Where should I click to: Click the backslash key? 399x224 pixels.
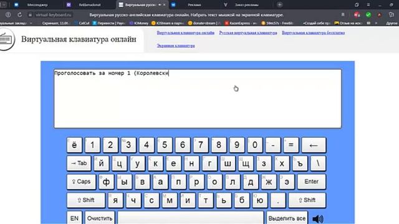pyautogui.click(x=318, y=163)
